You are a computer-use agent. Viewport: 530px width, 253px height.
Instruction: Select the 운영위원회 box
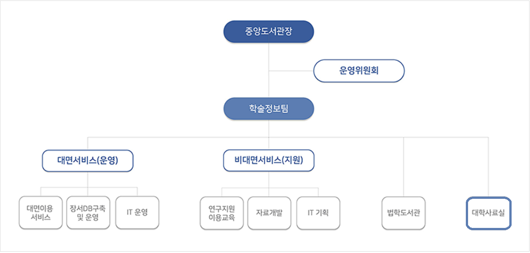coord(359,71)
